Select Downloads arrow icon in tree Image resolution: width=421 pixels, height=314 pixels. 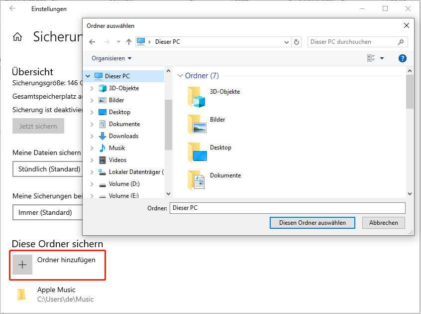[x=103, y=136]
